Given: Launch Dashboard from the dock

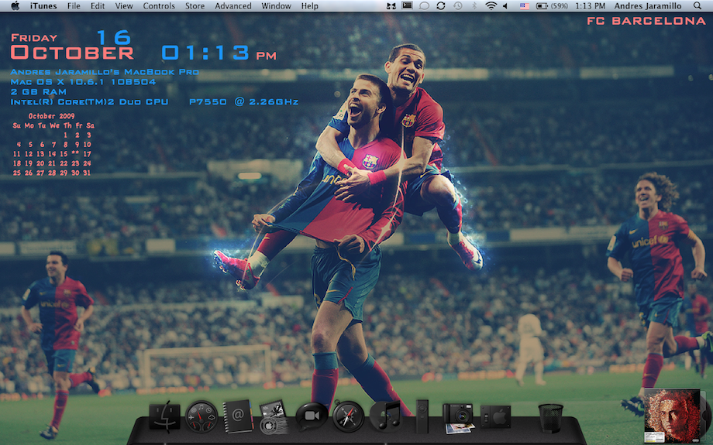Looking at the screenshot, I should [x=201, y=416].
